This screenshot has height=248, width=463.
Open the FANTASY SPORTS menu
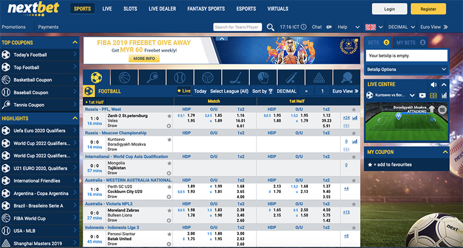[206, 9]
